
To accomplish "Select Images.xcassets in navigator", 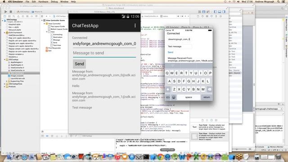I will click(17, 76).
